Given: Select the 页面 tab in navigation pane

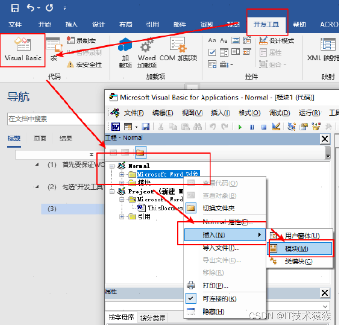Looking at the screenshot, I should tap(40, 138).
